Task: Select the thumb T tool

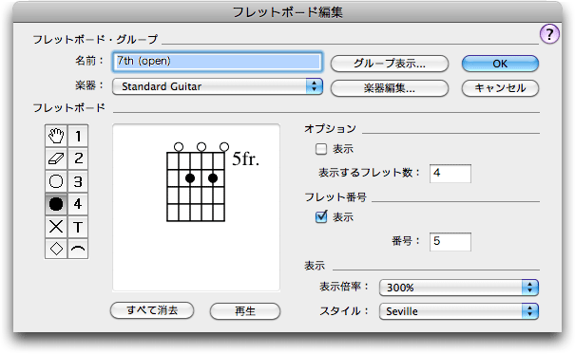Action: pyautogui.click(x=78, y=227)
